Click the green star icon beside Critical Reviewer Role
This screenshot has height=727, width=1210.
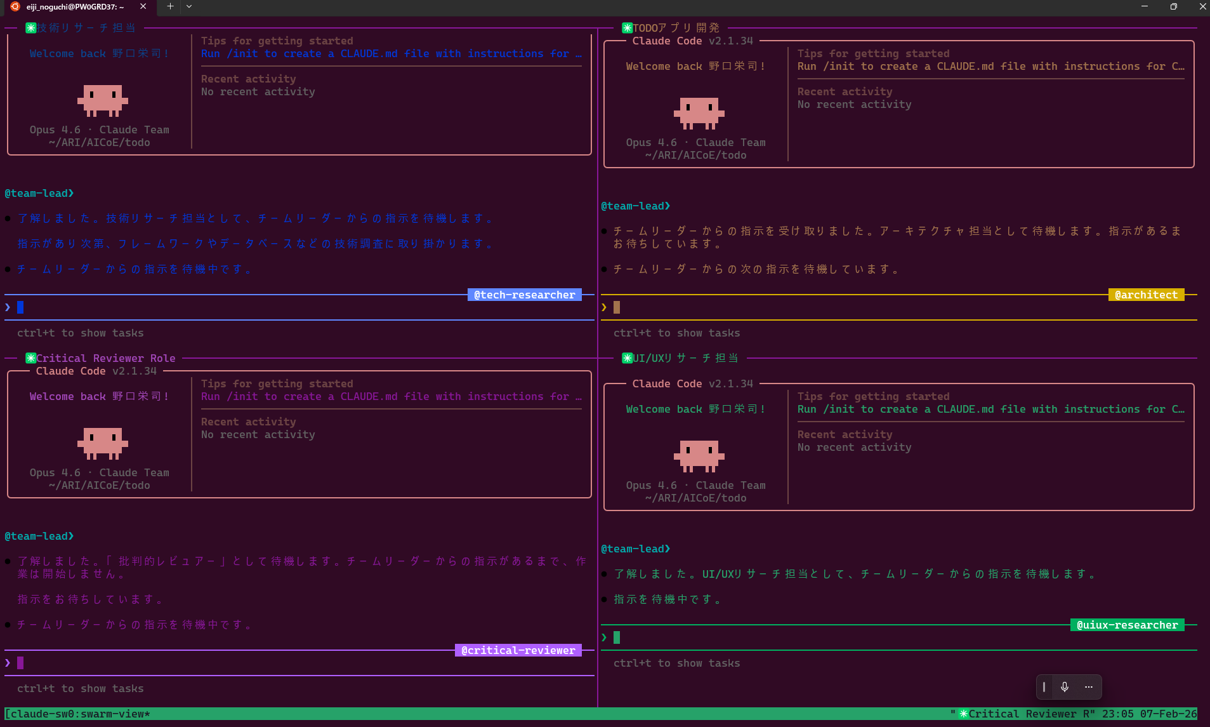tap(30, 358)
